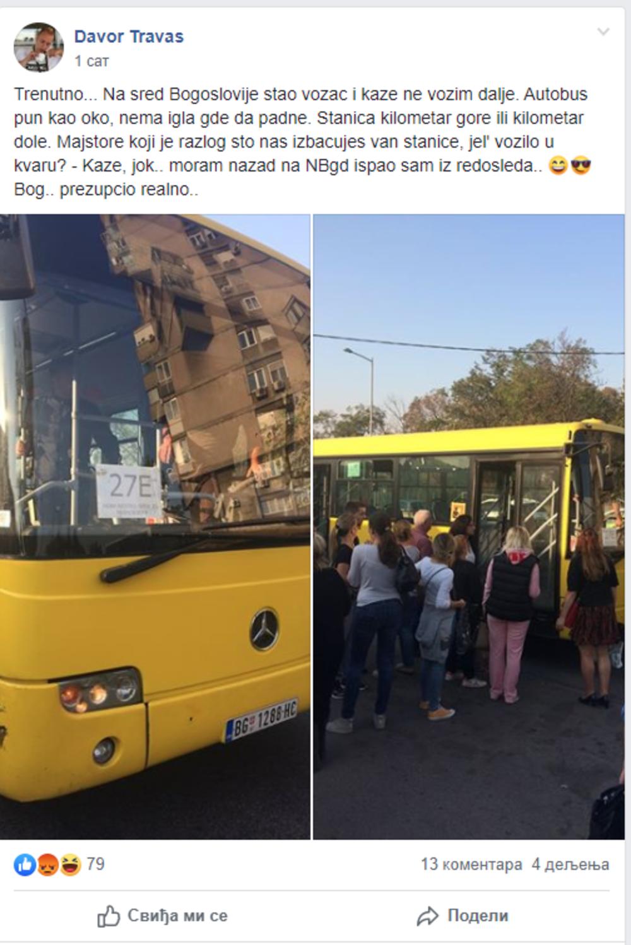Expand post options chevron menu
The width and height of the screenshot is (631, 945).
[603, 32]
